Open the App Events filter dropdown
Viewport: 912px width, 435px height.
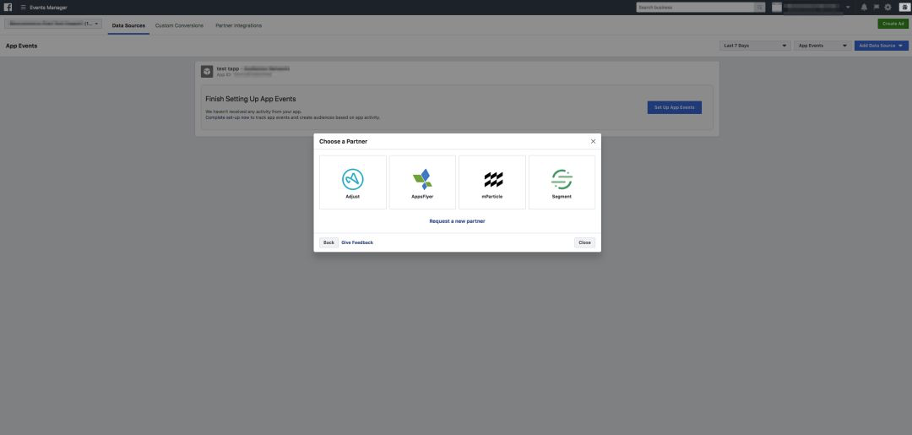coord(822,46)
